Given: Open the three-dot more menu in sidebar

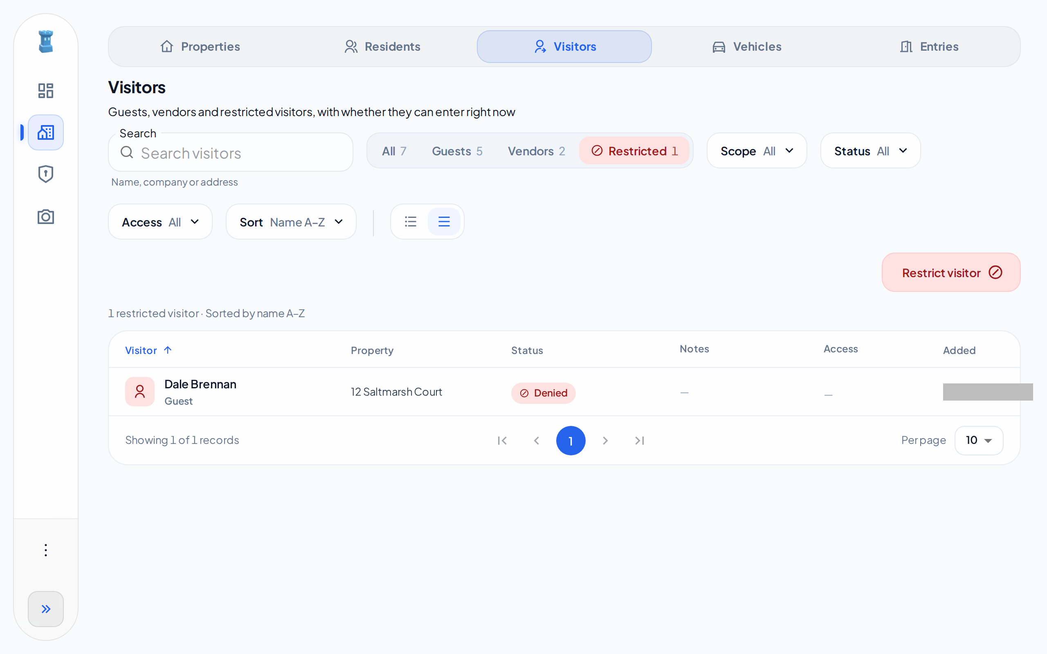Looking at the screenshot, I should tap(45, 550).
